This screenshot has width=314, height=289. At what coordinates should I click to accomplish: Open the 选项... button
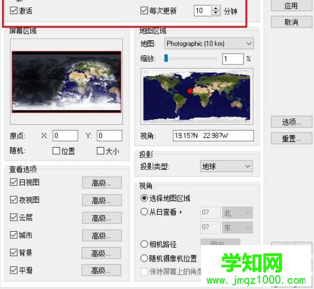(x=291, y=122)
